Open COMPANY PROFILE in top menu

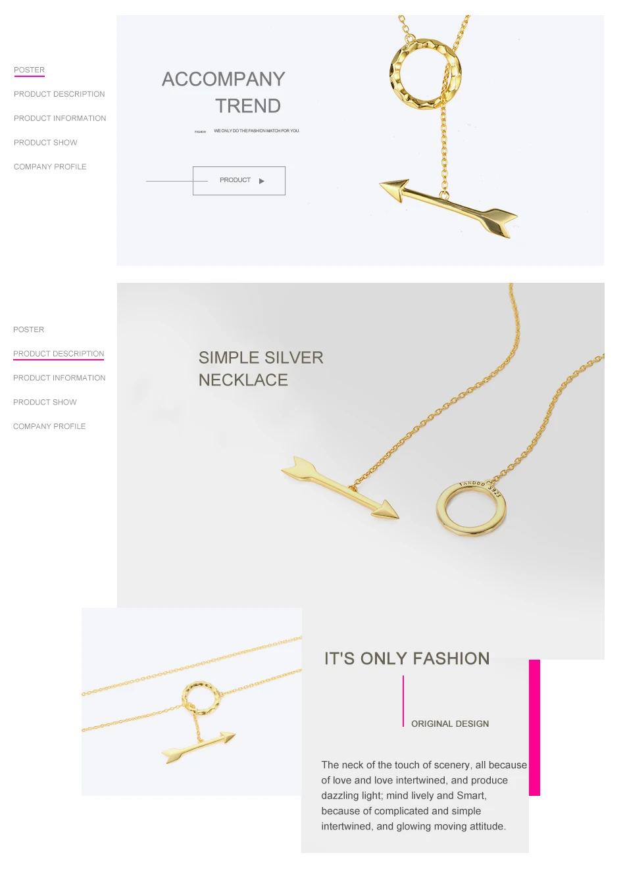click(x=50, y=167)
